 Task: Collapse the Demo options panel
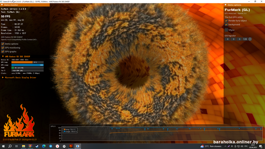[226, 5]
